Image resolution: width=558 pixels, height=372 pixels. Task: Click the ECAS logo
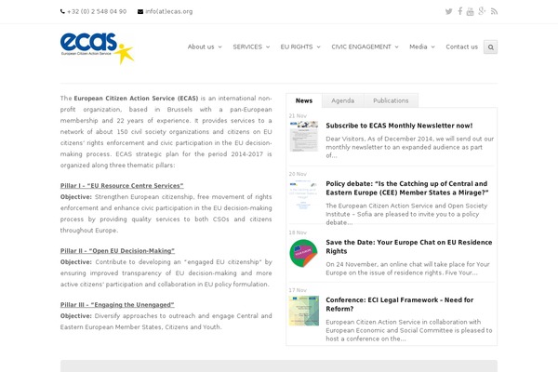click(x=97, y=48)
